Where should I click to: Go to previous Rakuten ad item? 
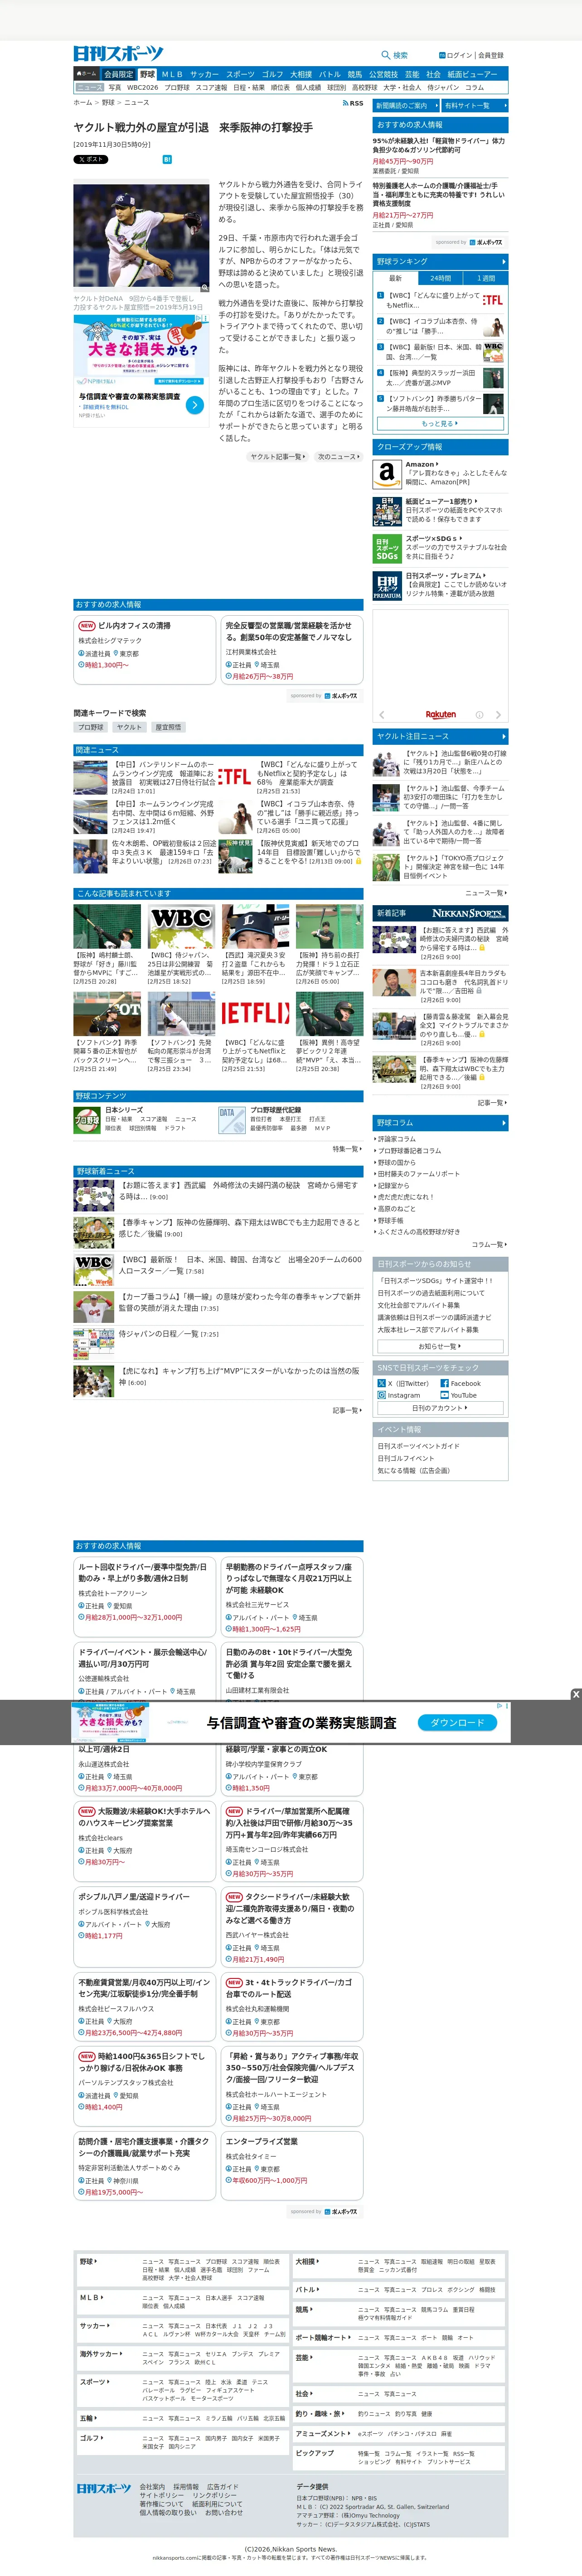(x=382, y=715)
